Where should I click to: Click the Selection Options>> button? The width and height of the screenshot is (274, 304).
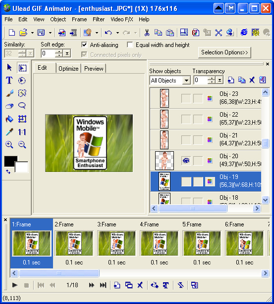(x=224, y=52)
